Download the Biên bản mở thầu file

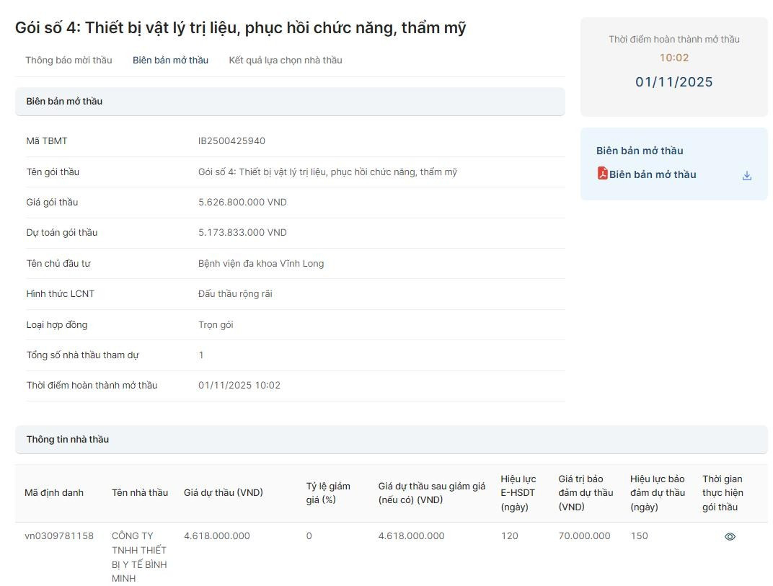coord(746,175)
